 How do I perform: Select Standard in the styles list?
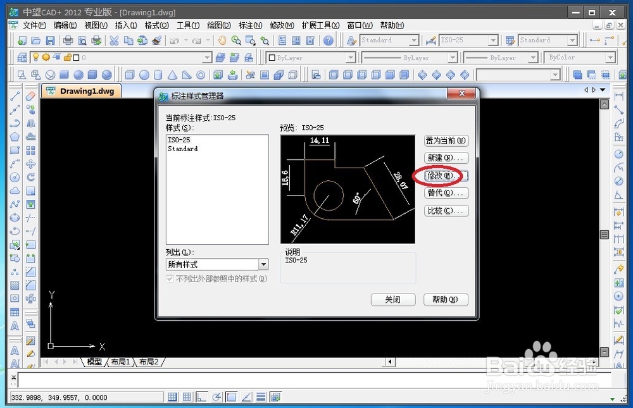[x=182, y=149]
